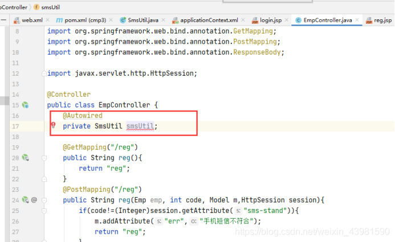This screenshot has width=395, height=242.
Task: Switch to the login.jsp tab
Action: 271,20
